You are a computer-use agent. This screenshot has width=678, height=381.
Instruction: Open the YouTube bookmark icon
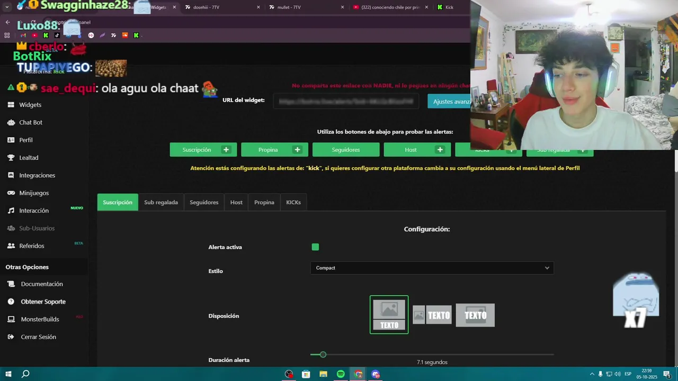(x=34, y=35)
